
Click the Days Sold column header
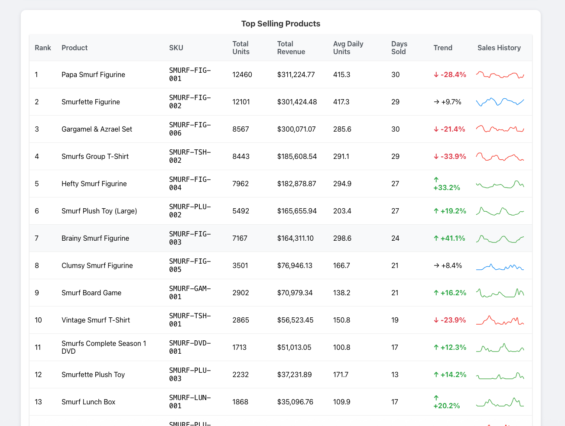pos(399,48)
